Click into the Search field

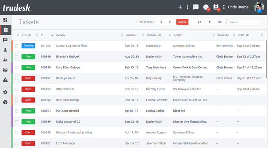244,22
